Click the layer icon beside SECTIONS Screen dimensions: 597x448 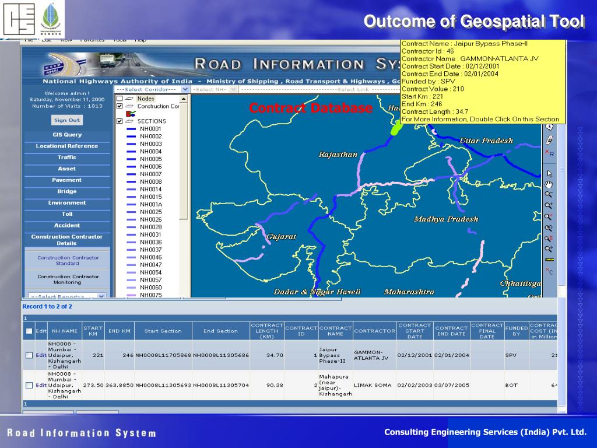tap(129, 121)
